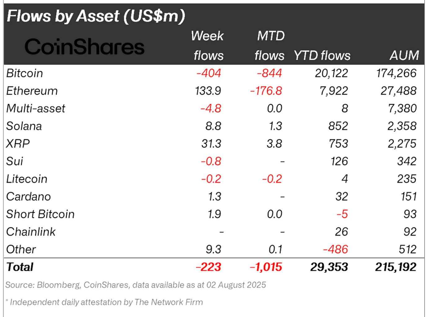The image size is (428, 317).
Task: Select the Ethereum row label
Action: 32,91
